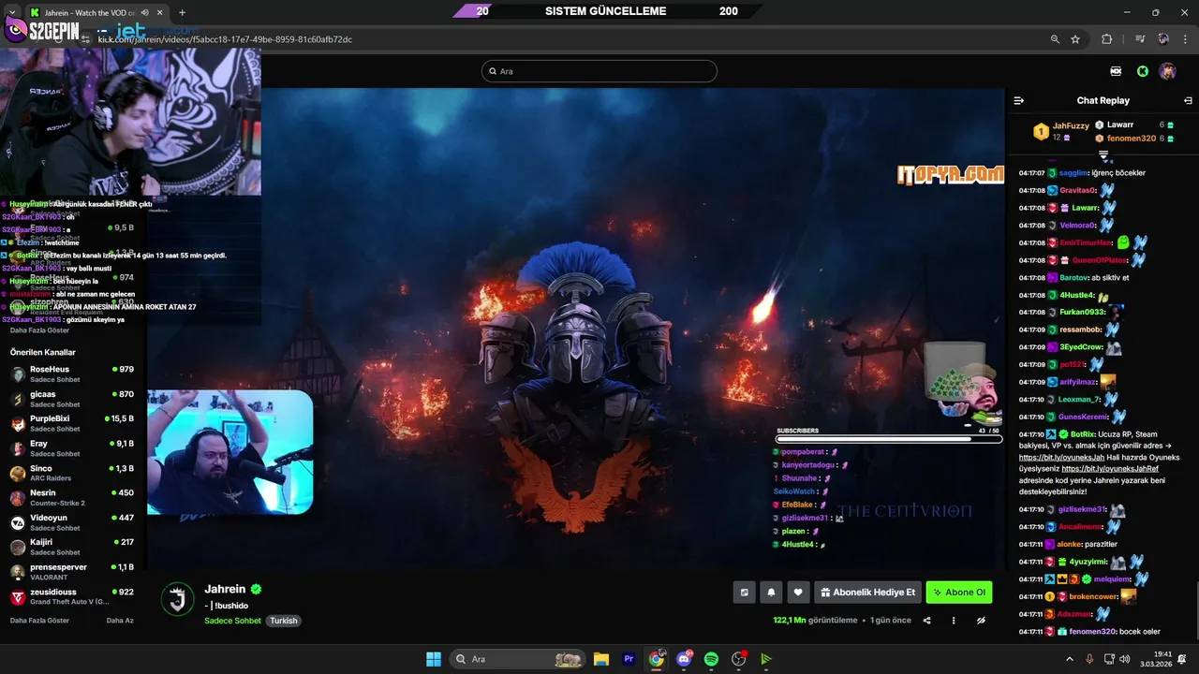Viewport: 1199px width, 674px height.
Task: Click the Kick logo icon in header
Action: [1143, 71]
